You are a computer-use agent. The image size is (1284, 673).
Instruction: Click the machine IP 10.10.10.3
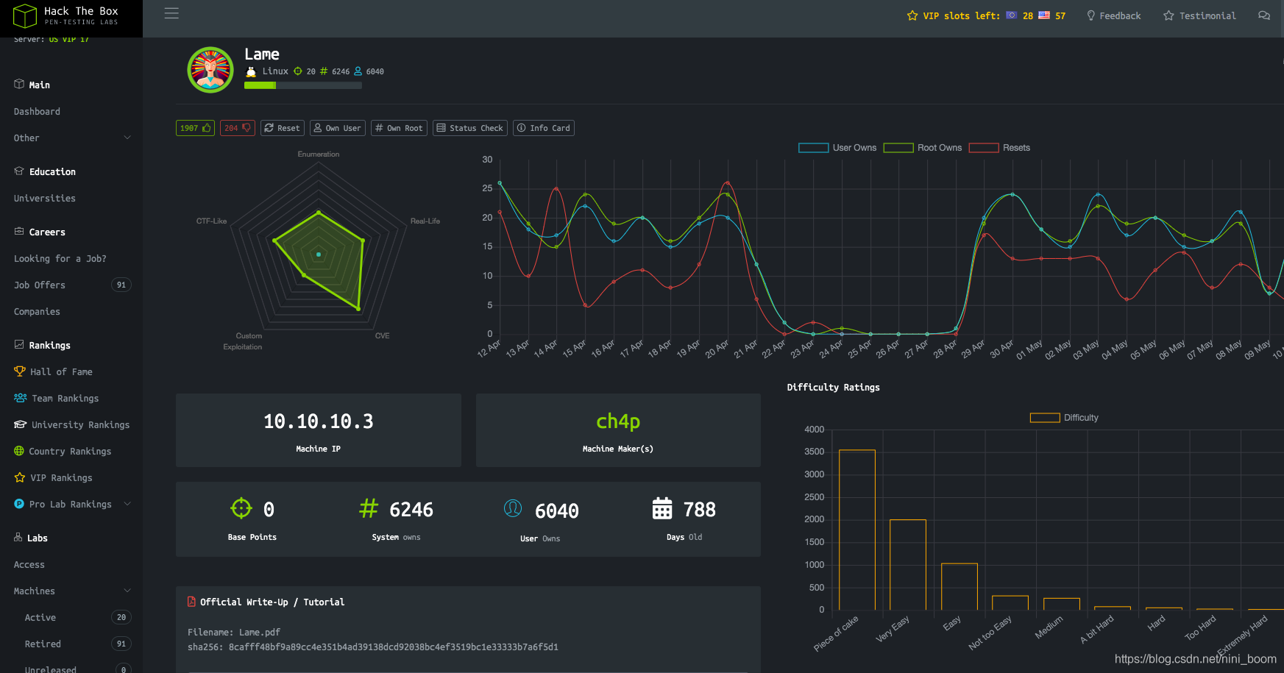tap(319, 421)
